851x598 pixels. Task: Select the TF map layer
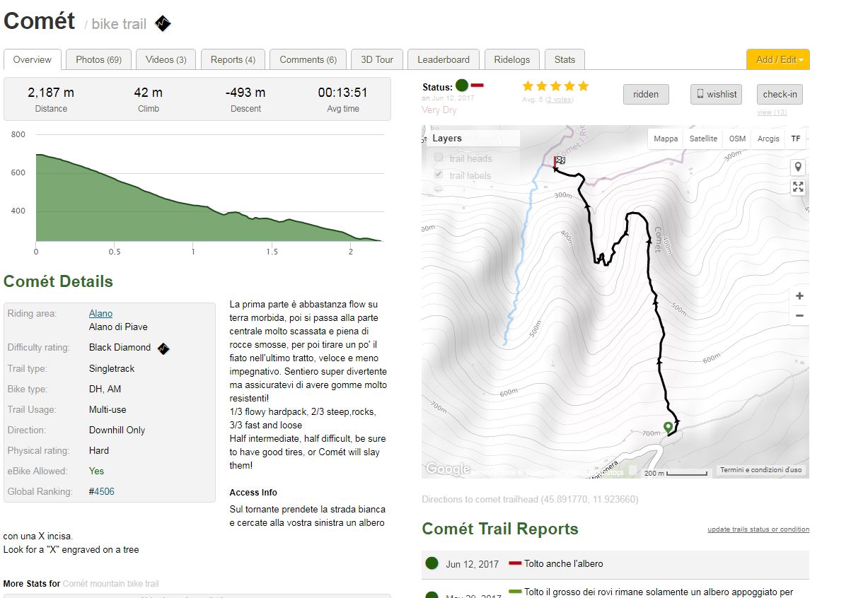coord(796,139)
